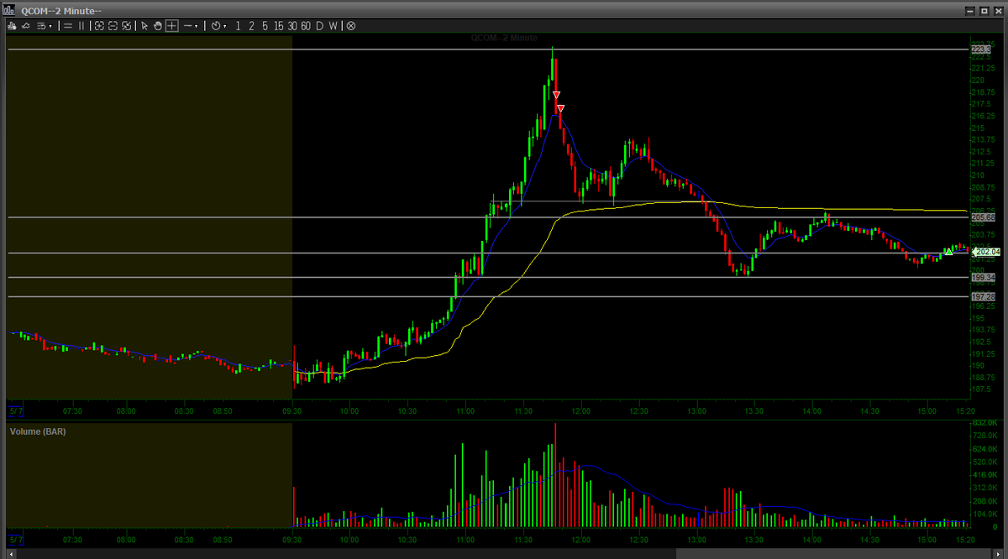
Task: Click the 220 price axis label
Action: click(x=977, y=80)
